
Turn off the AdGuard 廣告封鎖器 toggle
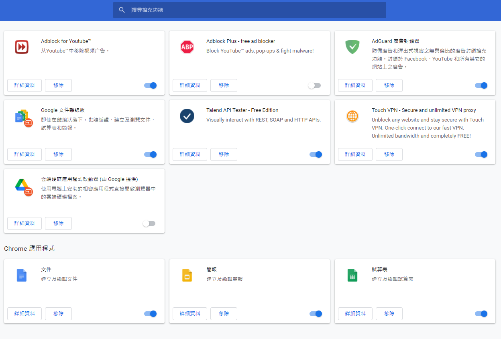point(481,85)
